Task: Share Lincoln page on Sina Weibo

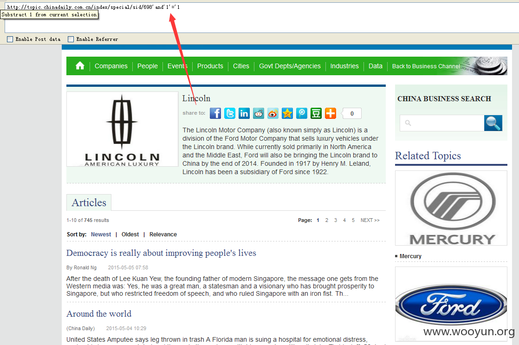Action: click(273, 113)
